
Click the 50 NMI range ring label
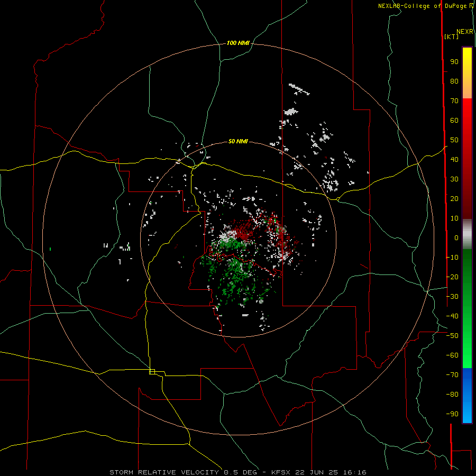click(238, 141)
